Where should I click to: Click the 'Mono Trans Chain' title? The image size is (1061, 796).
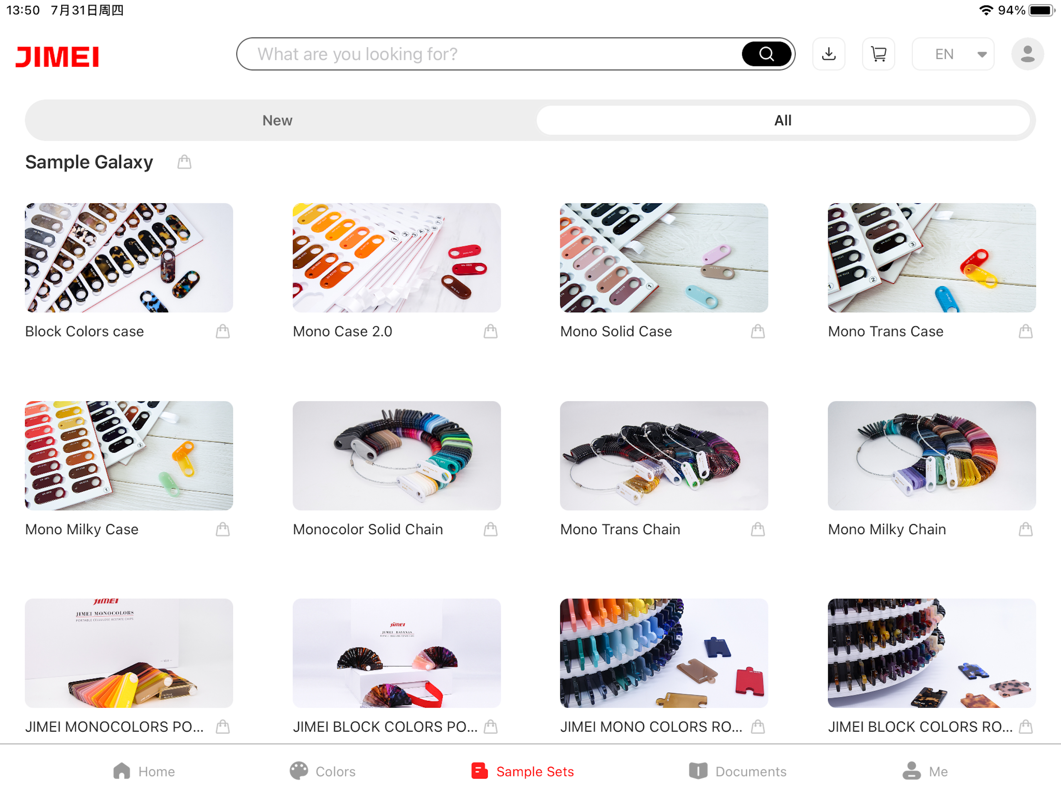pyautogui.click(x=620, y=529)
